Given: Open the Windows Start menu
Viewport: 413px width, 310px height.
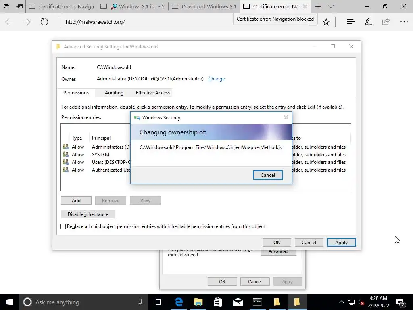Looking at the screenshot, I should click(x=10, y=302).
